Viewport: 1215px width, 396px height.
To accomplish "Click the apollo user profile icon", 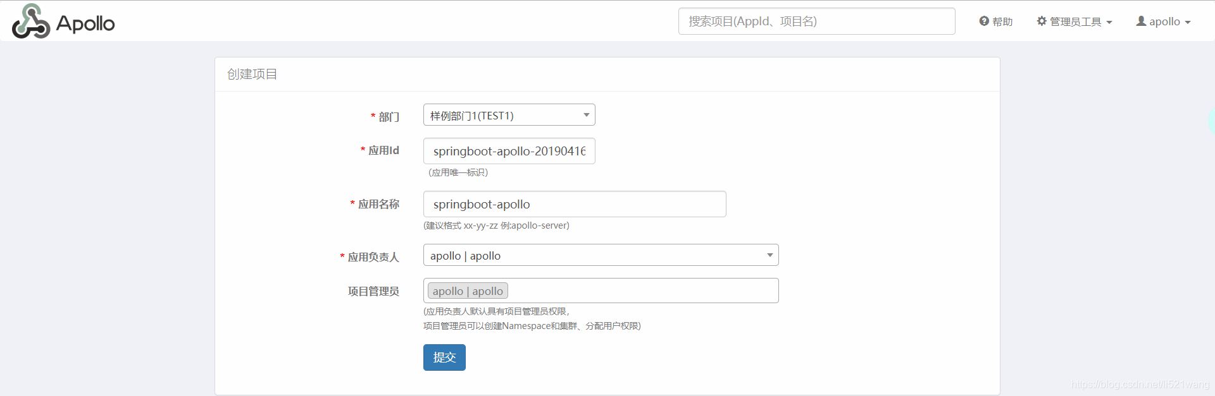I will 1141,21.
